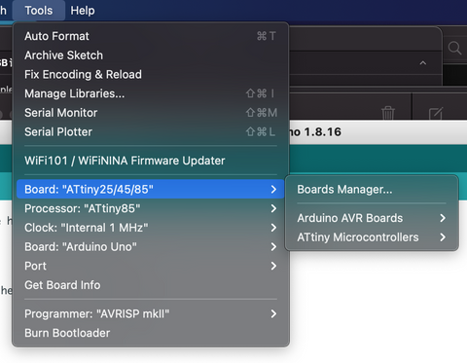Click the trash can icon
The height and width of the screenshot is (363, 467).
[388, 113]
